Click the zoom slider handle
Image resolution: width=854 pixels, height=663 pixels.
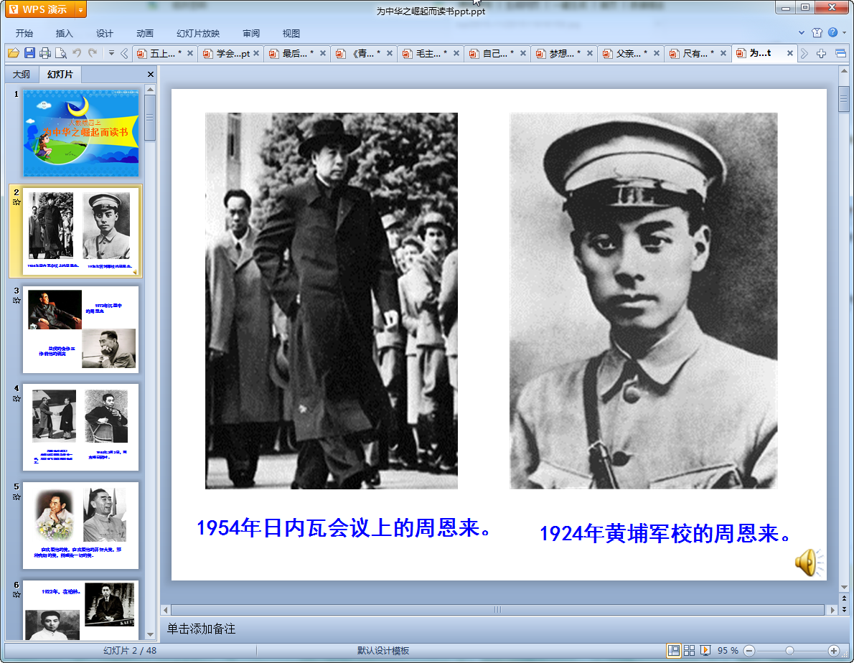click(x=789, y=650)
